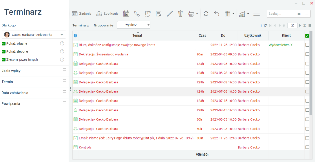Click the note with pencil icon

(159, 14)
